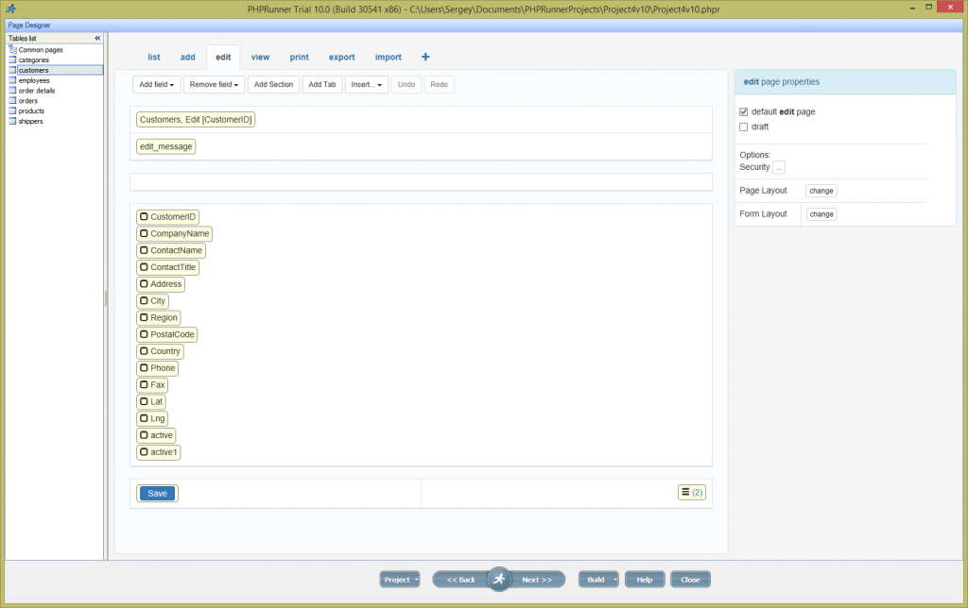Switch to the view tab
This screenshot has width=968, height=608.
click(260, 57)
